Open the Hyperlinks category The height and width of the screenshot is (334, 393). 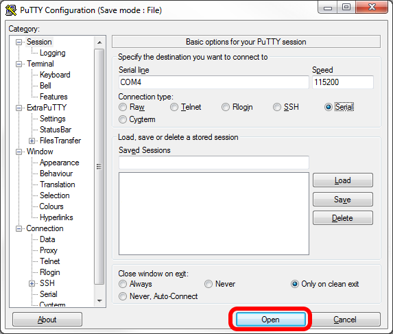click(56, 217)
